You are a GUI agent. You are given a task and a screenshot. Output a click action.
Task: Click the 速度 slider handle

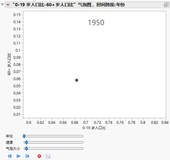(x=26, y=142)
